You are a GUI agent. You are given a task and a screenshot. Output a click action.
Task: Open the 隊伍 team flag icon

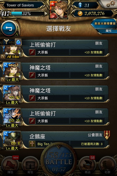[x=10, y=165]
